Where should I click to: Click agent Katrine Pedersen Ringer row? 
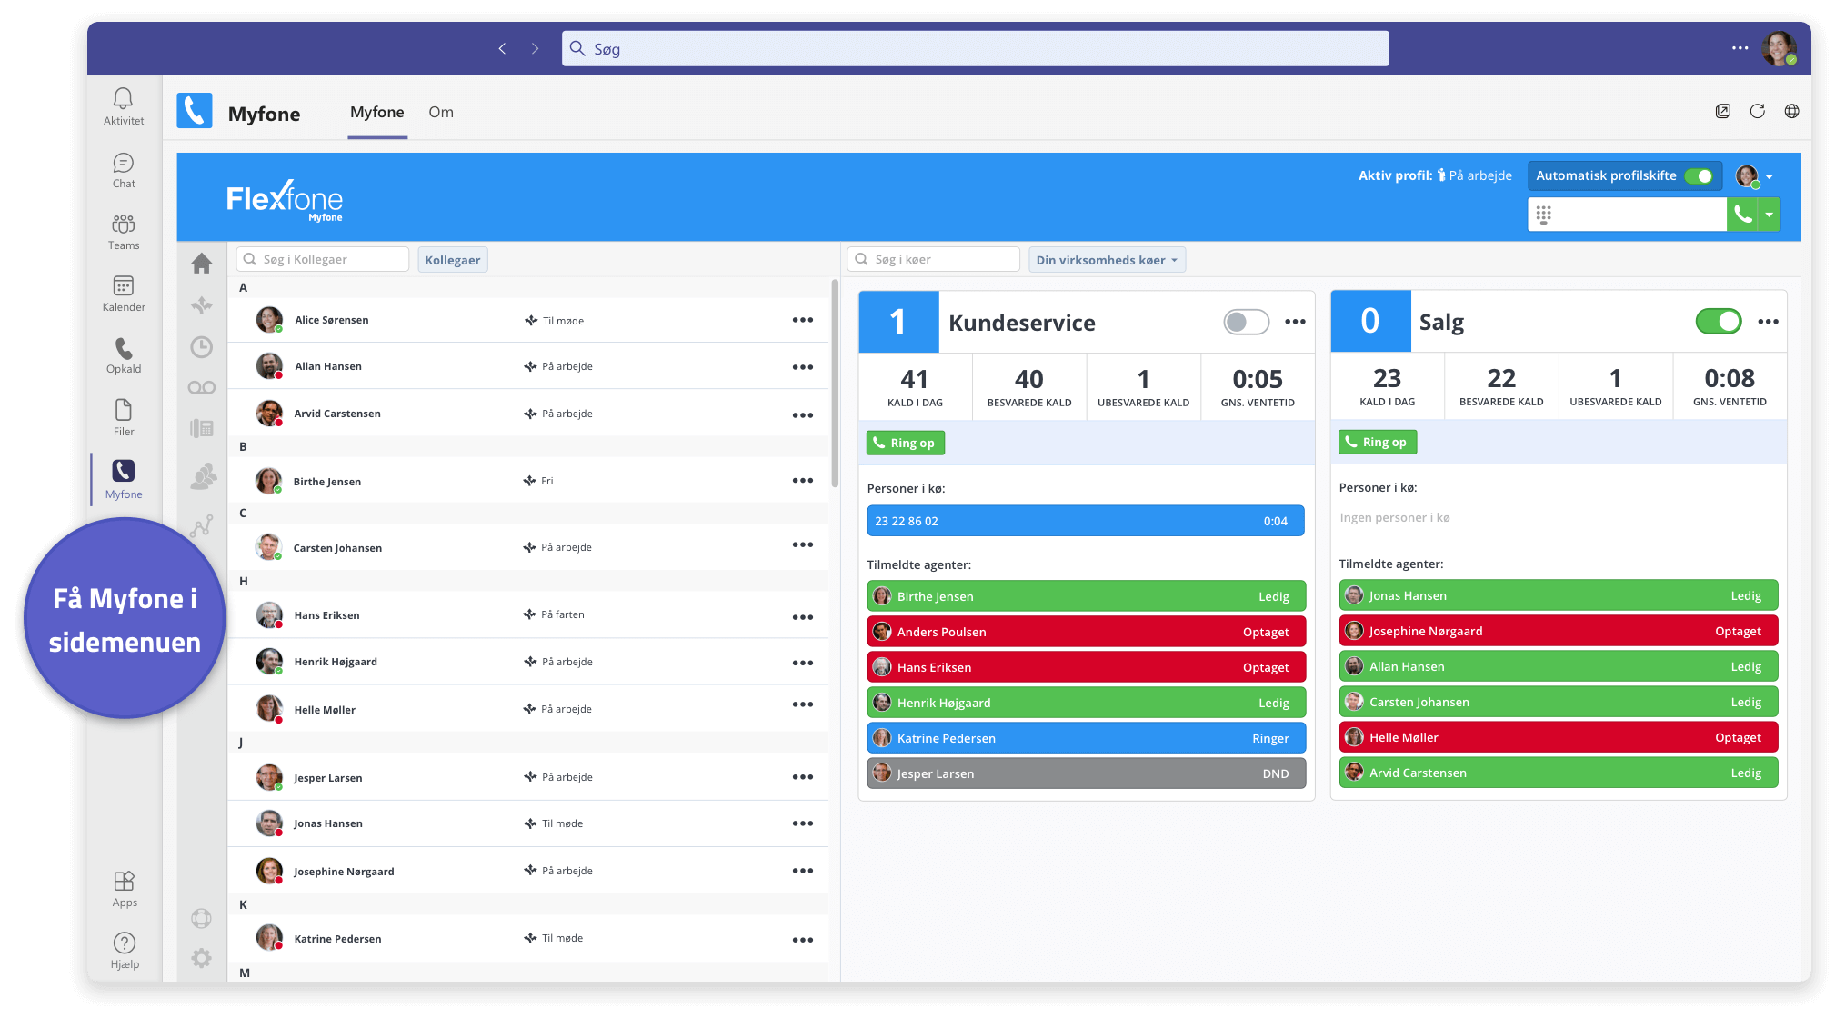click(1086, 738)
